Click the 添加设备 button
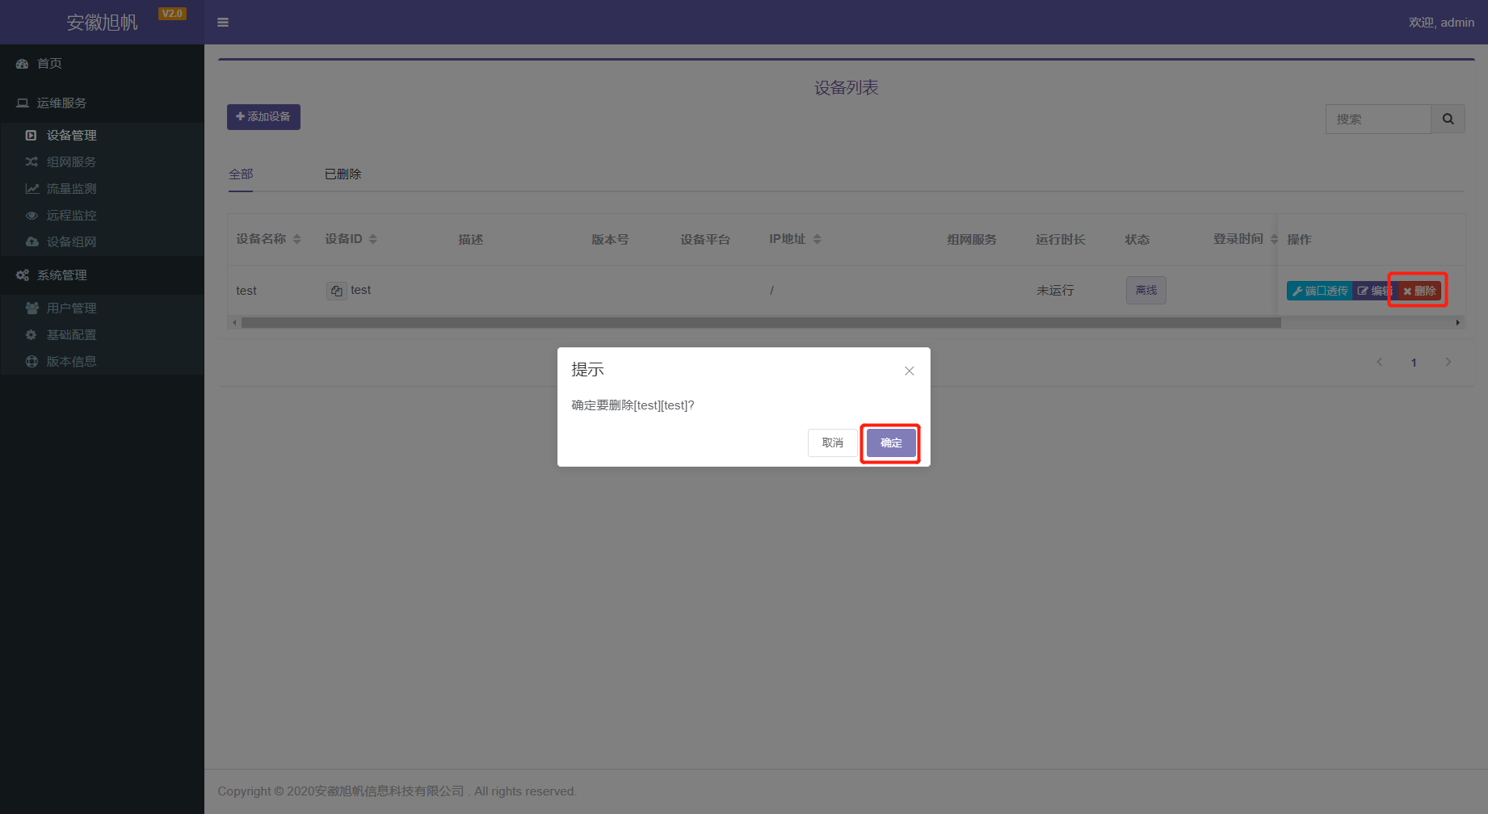Screen dimensions: 1488x814 pyautogui.click(x=263, y=117)
